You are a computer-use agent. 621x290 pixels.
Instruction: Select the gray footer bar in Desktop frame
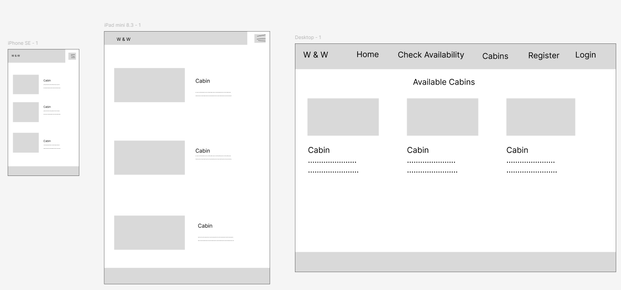click(455, 262)
